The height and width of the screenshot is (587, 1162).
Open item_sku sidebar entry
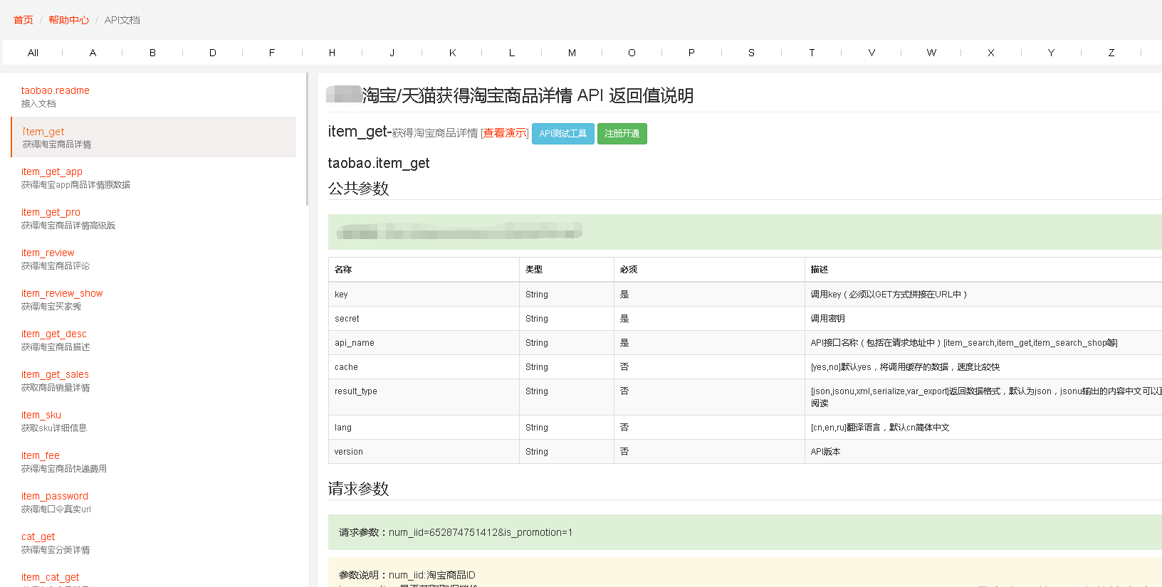point(154,421)
